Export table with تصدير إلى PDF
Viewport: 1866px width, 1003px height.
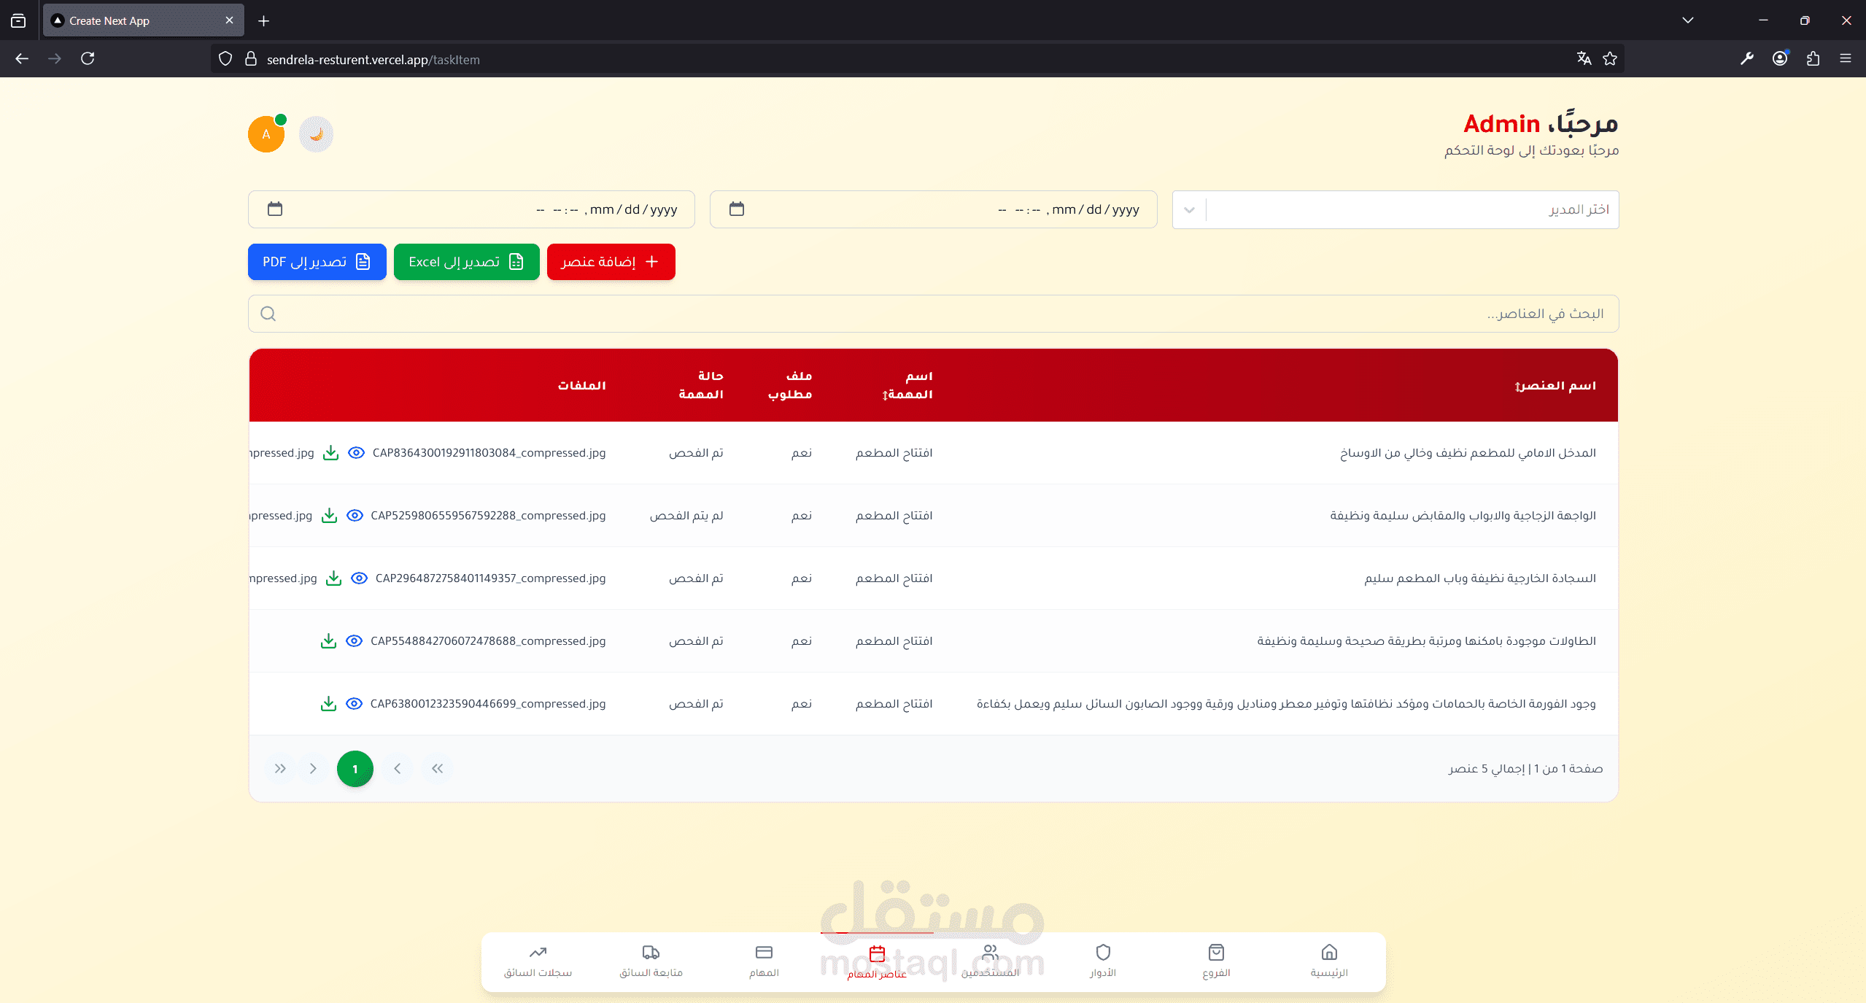[x=317, y=262]
